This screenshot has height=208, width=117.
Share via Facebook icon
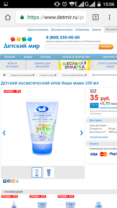point(9,181)
